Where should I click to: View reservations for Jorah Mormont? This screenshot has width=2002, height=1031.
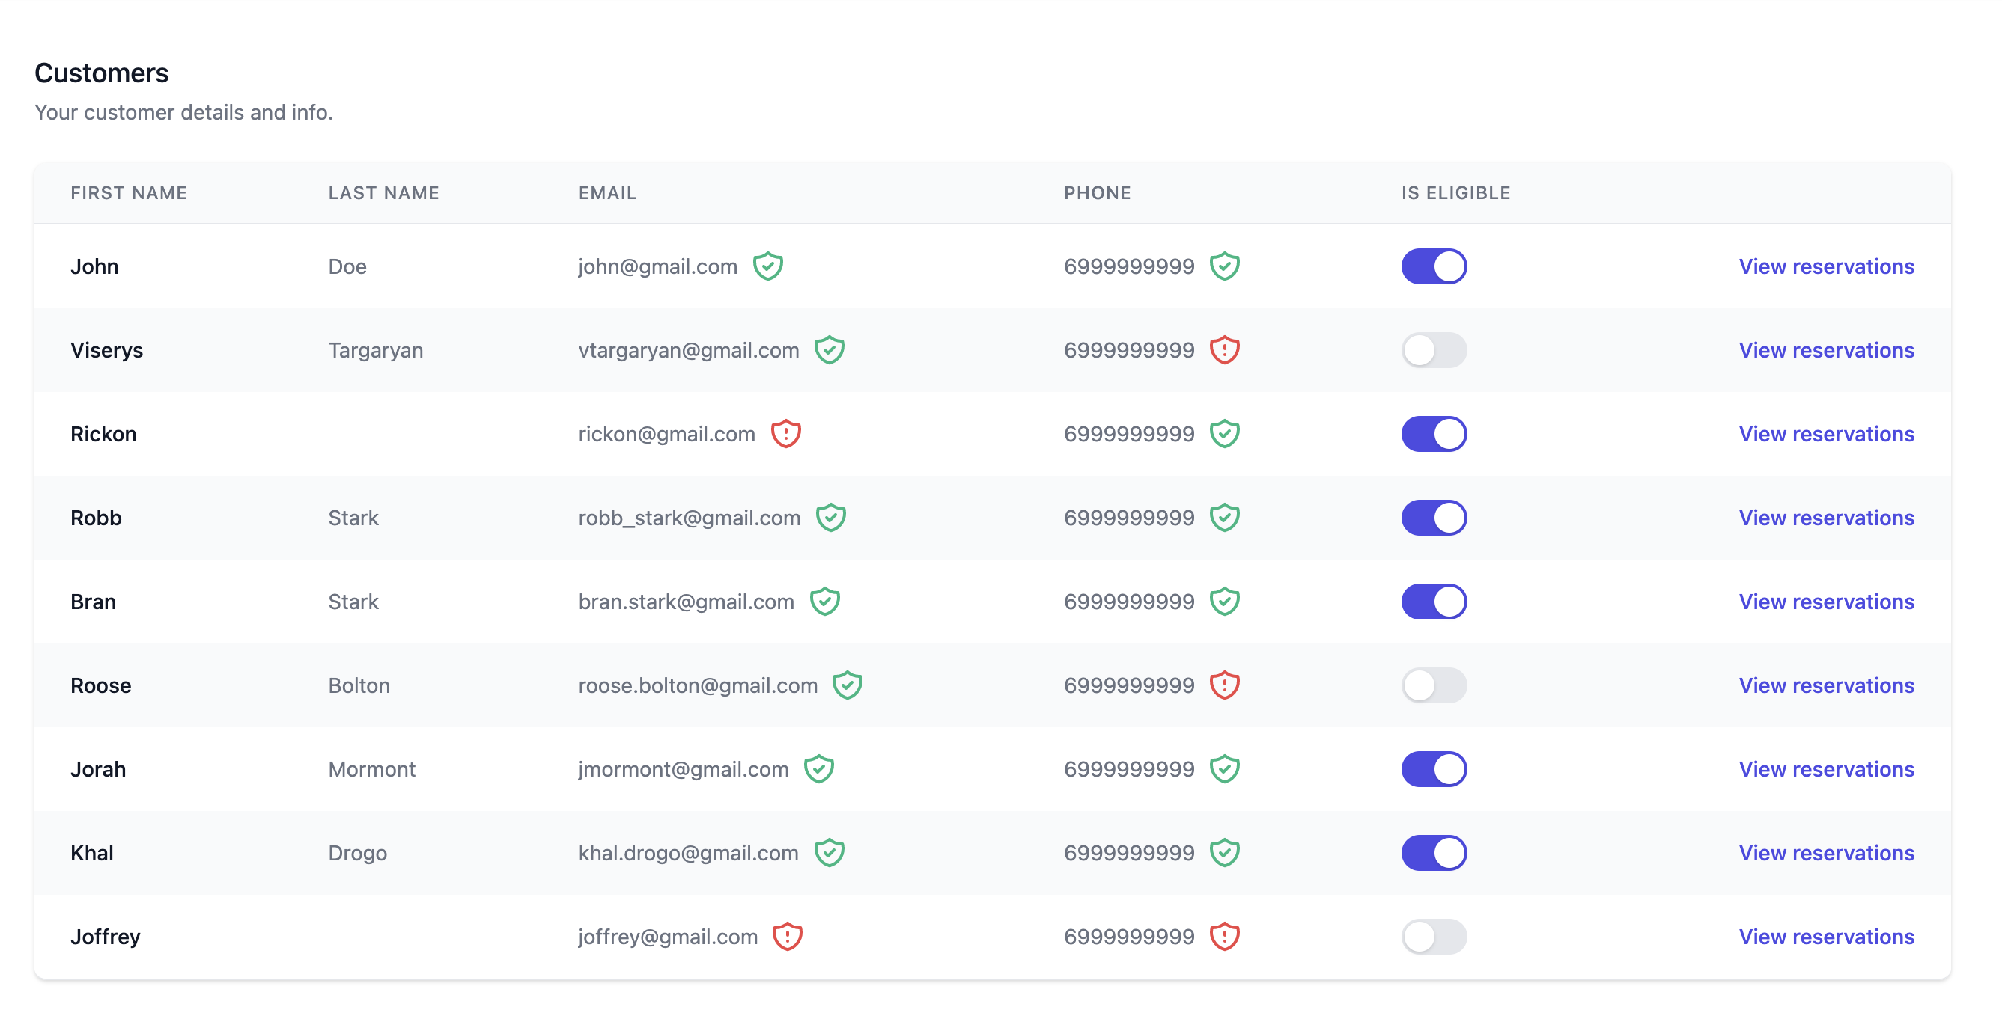(x=1826, y=770)
